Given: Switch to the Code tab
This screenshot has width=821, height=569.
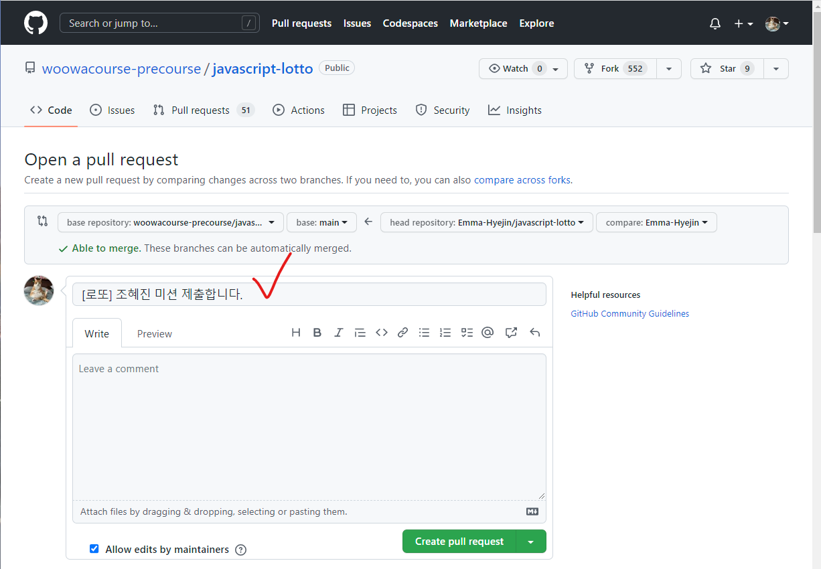Looking at the screenshot, I should click(x=51, y=110).
